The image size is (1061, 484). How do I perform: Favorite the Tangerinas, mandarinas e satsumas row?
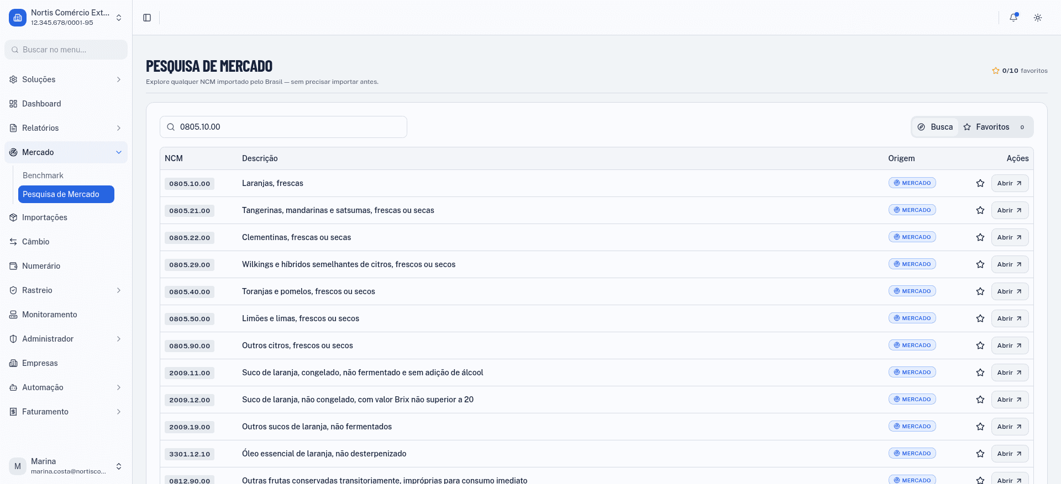click(980, 210)
